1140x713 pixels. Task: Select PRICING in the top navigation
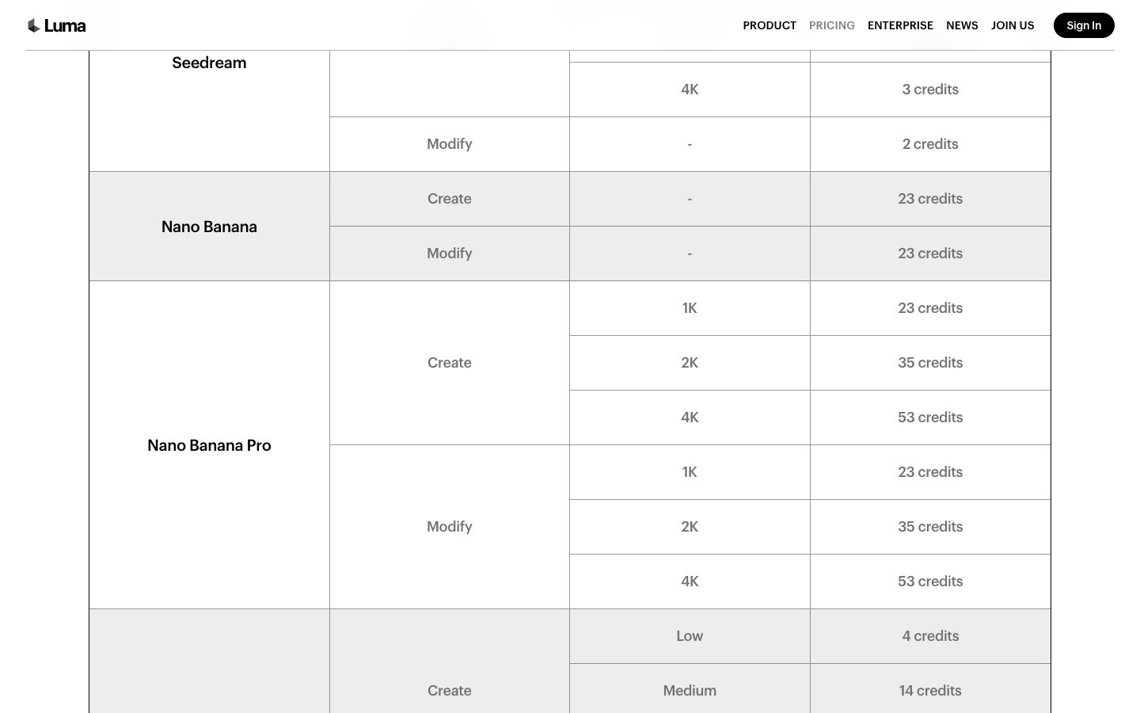[831, 25]
